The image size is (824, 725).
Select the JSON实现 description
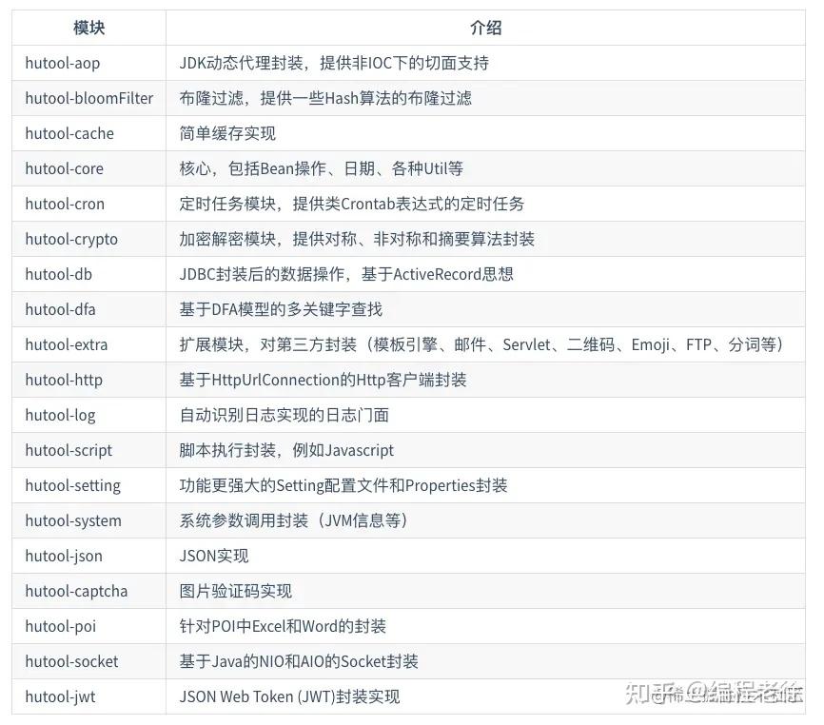click(x=214, y=556)
